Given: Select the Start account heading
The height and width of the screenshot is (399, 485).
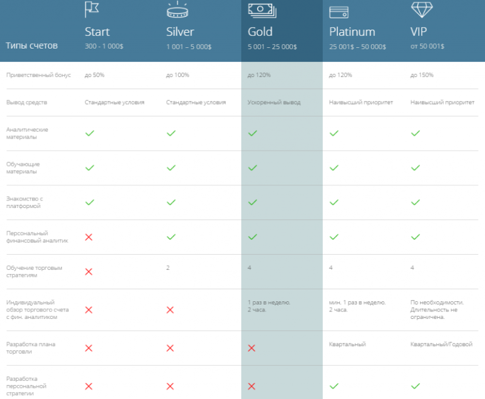Looking at the screenshot, I should point(97,32).
